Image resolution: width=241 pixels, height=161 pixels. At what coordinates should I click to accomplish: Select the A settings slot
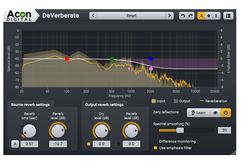[201, 16]
